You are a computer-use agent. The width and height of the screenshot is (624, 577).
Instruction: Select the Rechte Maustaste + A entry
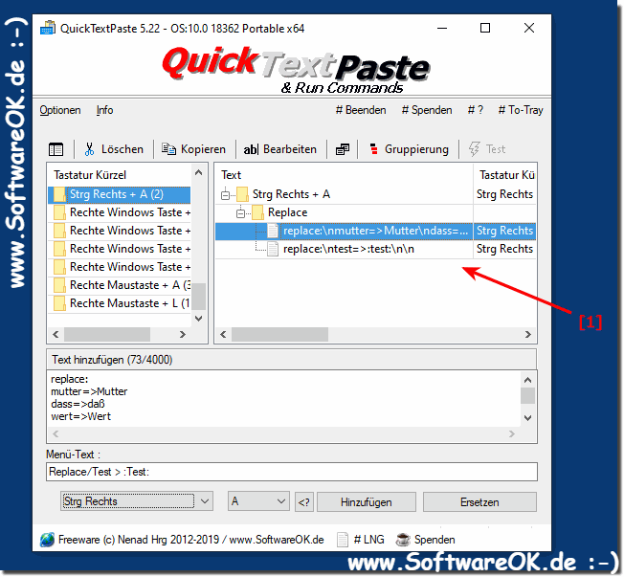[119, 285]
